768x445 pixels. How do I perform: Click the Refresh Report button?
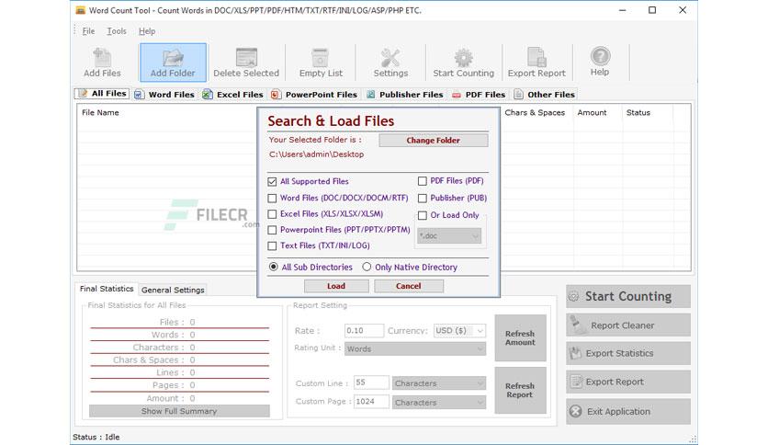pyautogui.click(x=520, y=391)
